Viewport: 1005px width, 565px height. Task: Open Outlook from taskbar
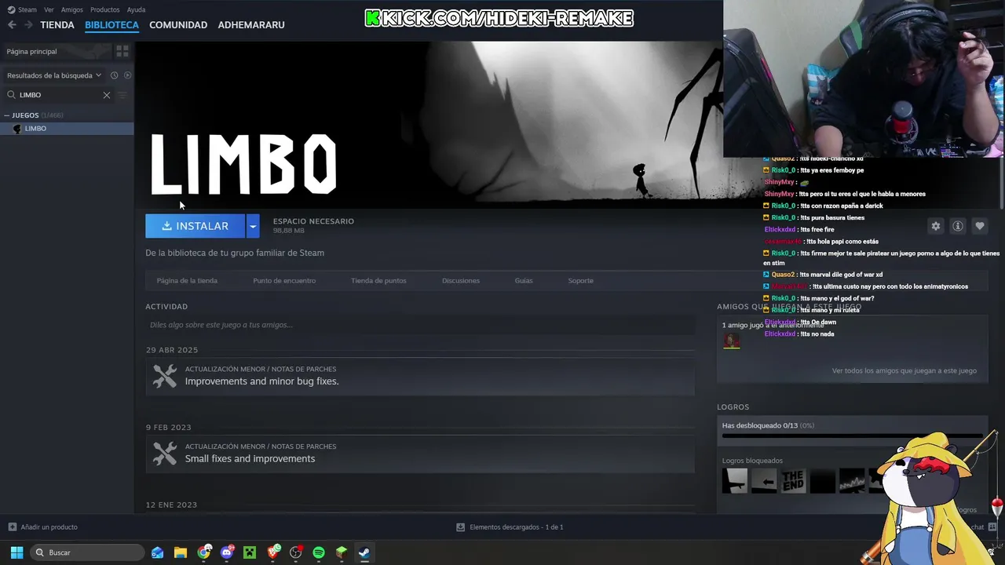coord(158,552)
